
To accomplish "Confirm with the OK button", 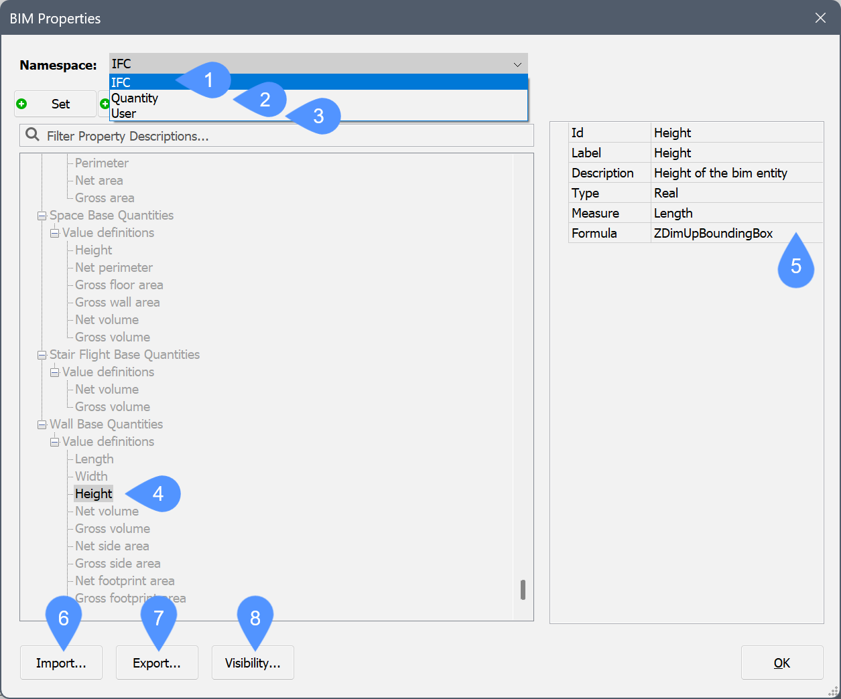I will point(781,663).
